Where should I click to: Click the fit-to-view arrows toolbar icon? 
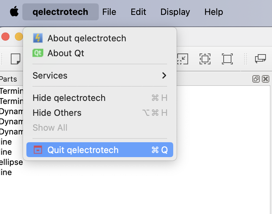click(183, 59)
